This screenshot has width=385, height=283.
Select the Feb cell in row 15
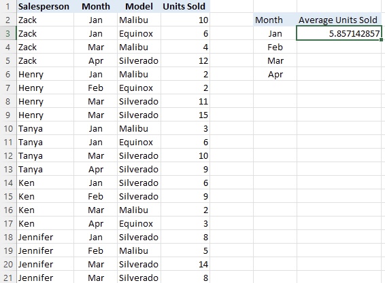[95, 196]
